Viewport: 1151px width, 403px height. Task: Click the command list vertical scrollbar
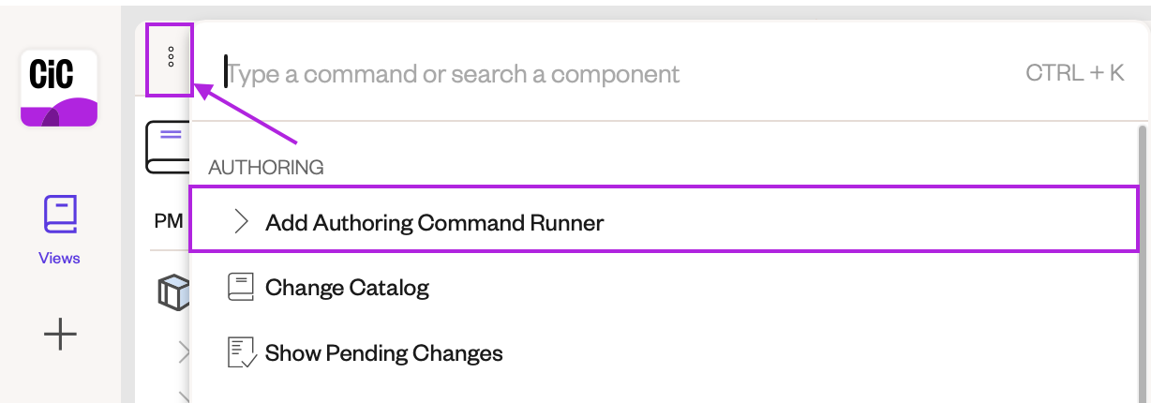(1142, 263)
